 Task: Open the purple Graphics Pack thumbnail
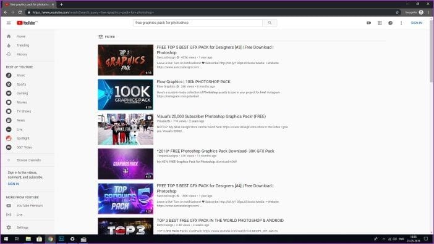(x=126, y=164)
